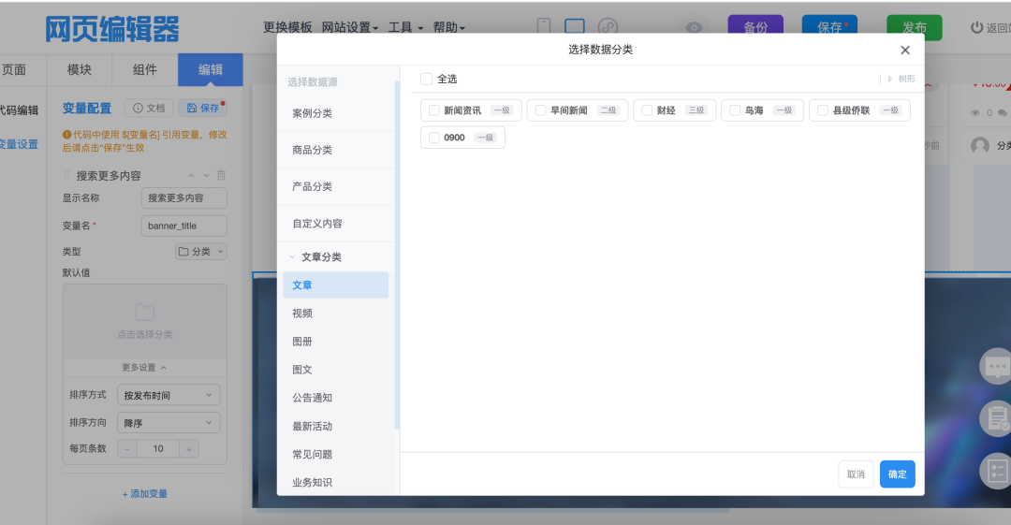Confirm with the 确定 button
1011x525 pixels.
898,474
